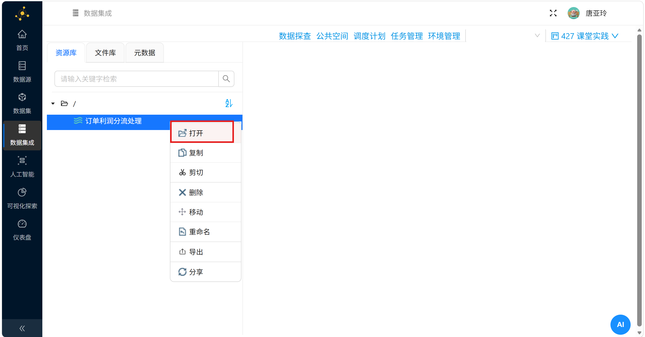The width and height of the screenshot is (645, 337).
Task: Open the AI assistant bubble
Action: coord(620,324)
